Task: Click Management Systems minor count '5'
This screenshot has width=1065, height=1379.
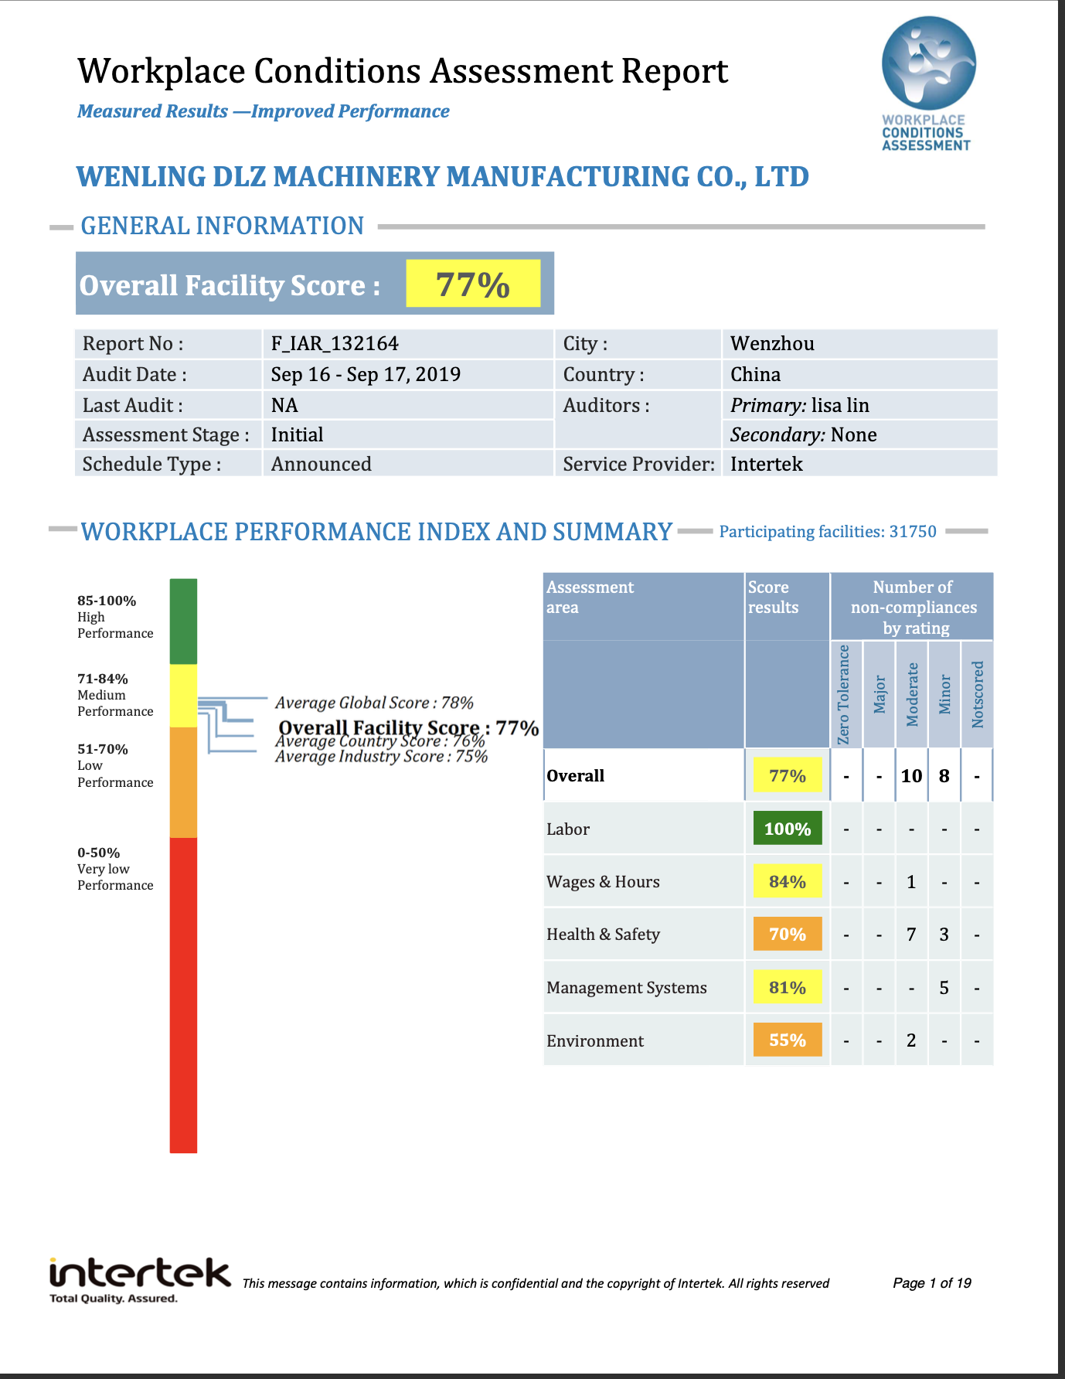Action: tap(944, 987)
